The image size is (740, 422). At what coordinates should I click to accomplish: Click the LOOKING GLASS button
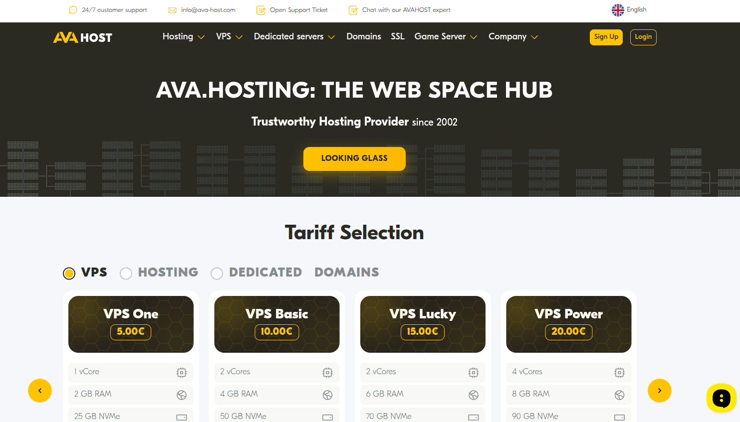coord(354,158)
